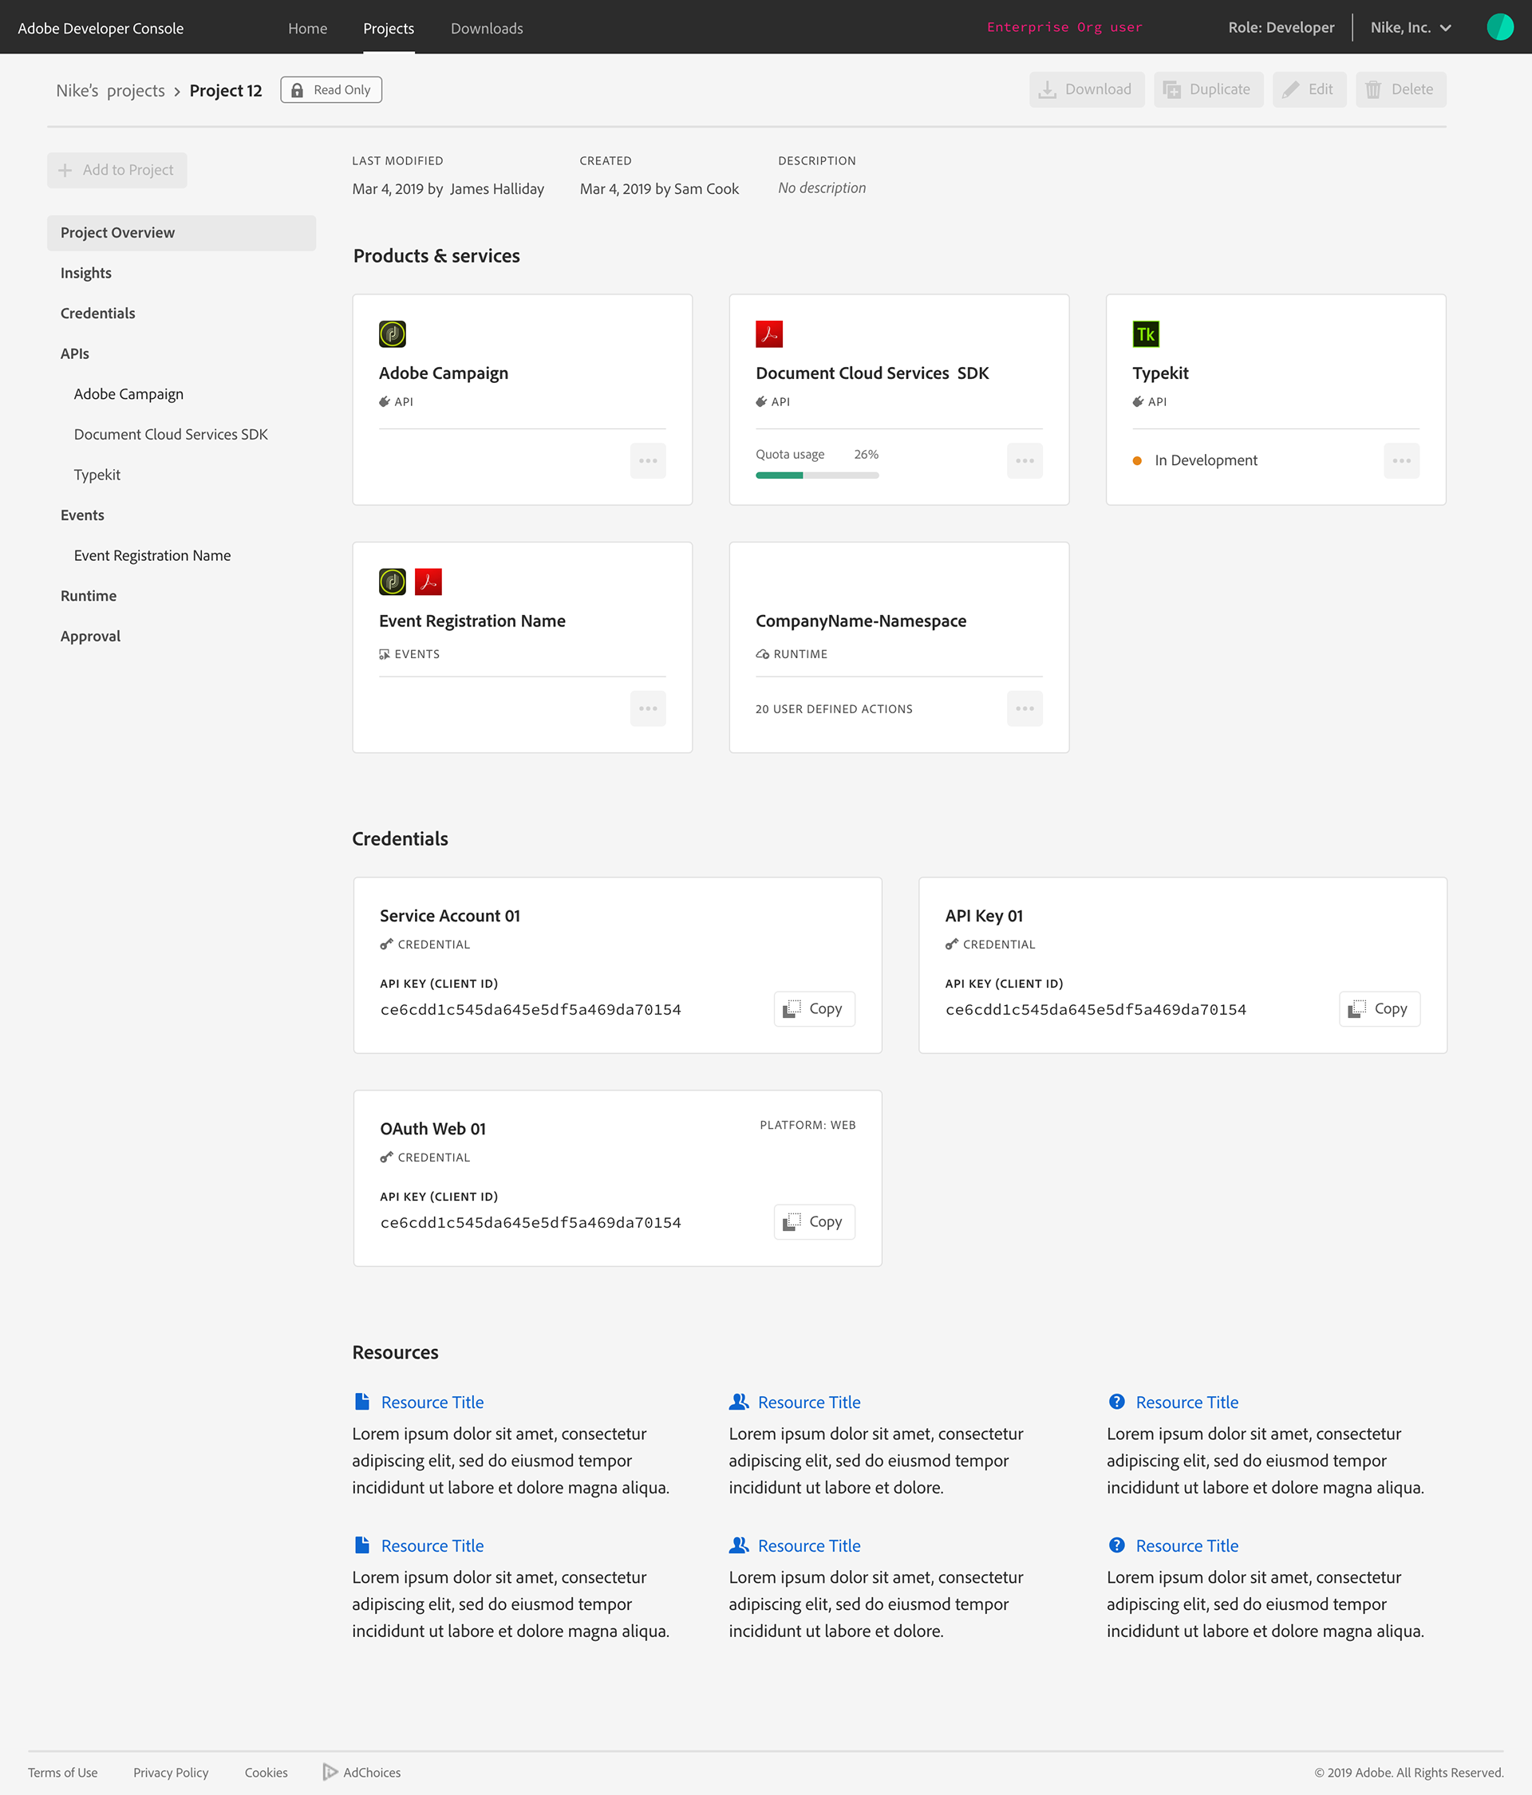The height and width of the screenshot is (1795, 1532).
Task: Click the Delete project button
Action: click(x=1400, y=89)
